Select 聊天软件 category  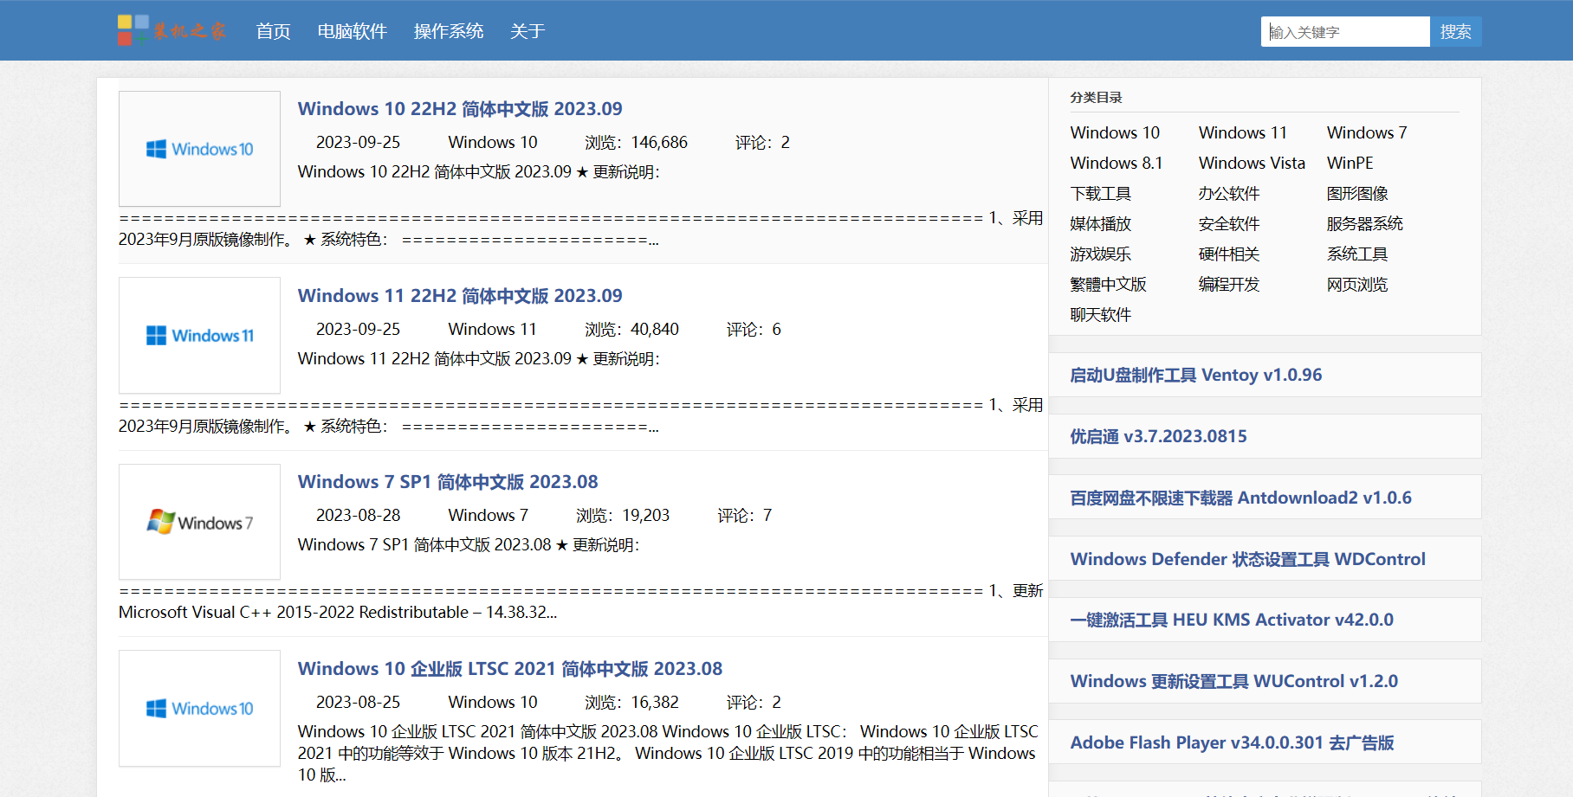[x=1100, y=314]
